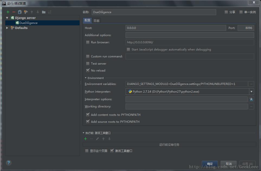Image resolution: width=261 pixels, height=171 pixels.
Task: Click the Additional options input field
Action: pyautogui.click(x=190, y=35)
